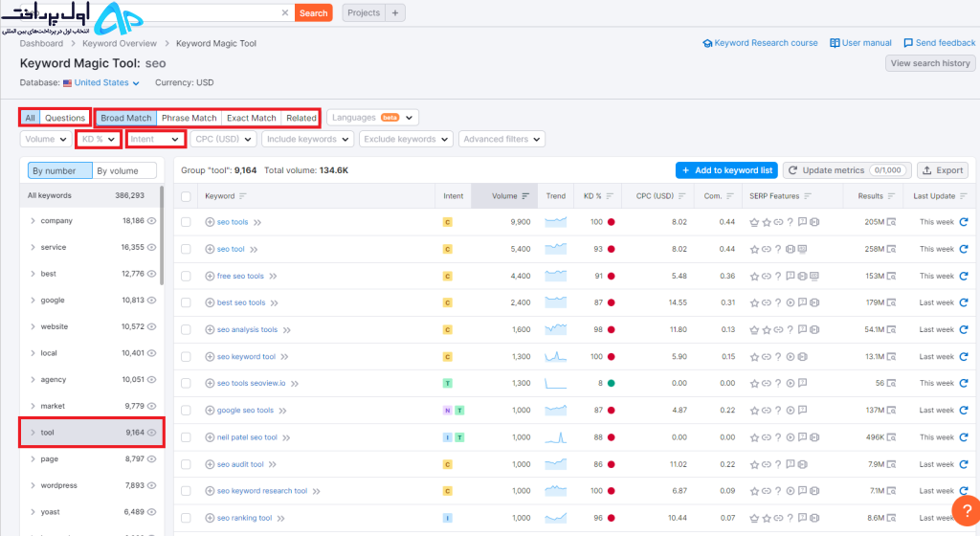980x536 pixels.
Task: Open View search history
Action: (x=930, y=63)
